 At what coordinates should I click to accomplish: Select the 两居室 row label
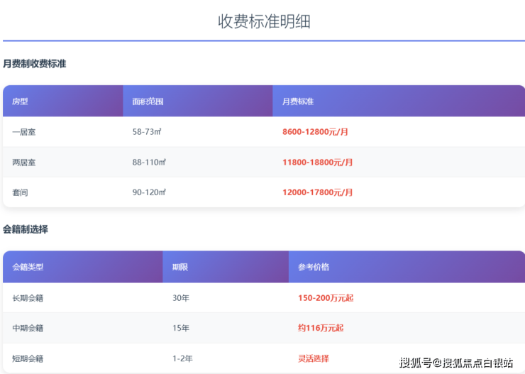[24, 163]
